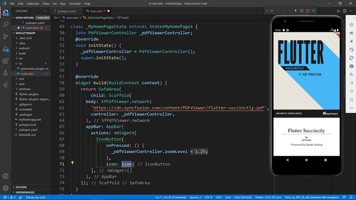Collapse the Open Editors section

click(x=31, y=18)
